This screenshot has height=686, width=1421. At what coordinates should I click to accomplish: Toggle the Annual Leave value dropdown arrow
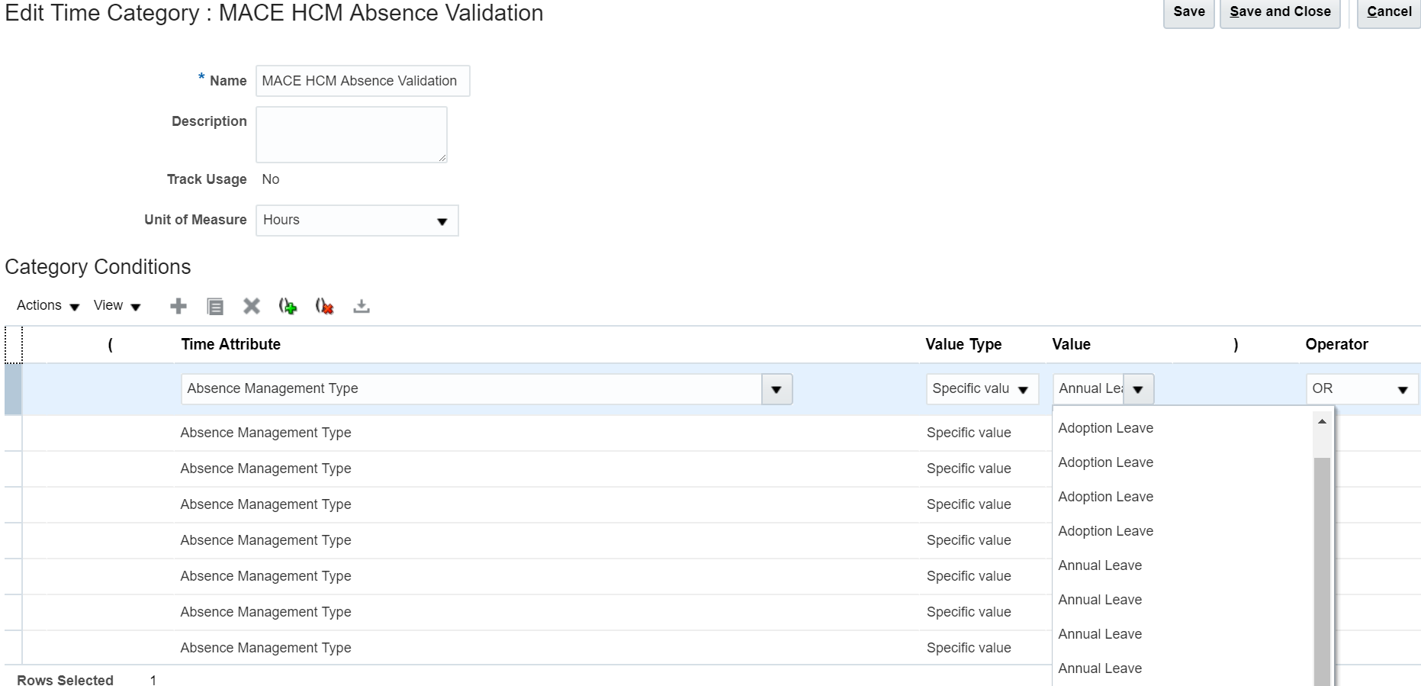1138,389
